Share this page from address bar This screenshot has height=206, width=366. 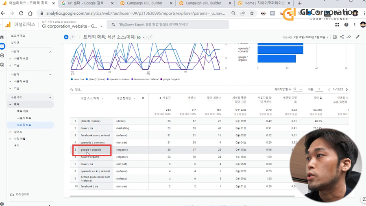point(243,13)
